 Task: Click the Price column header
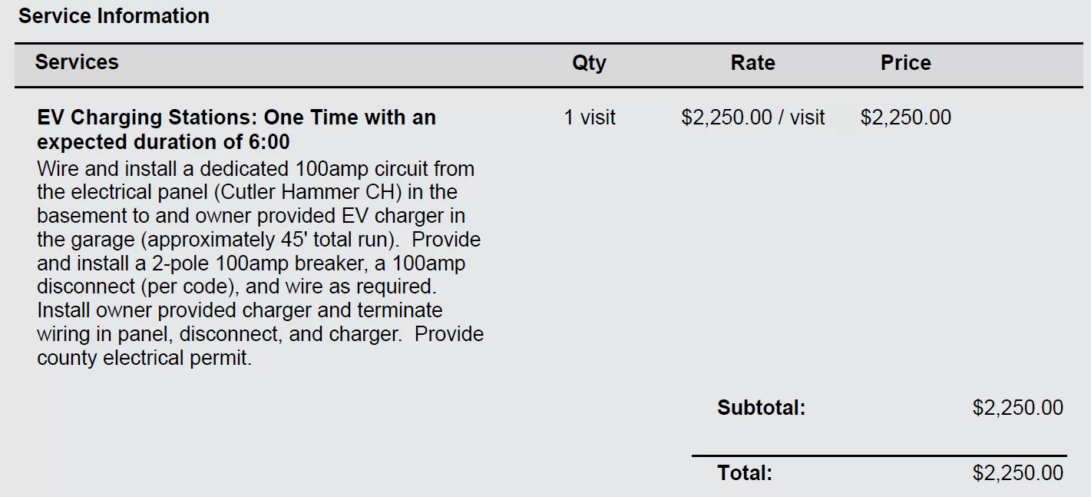tap(905, 63)
